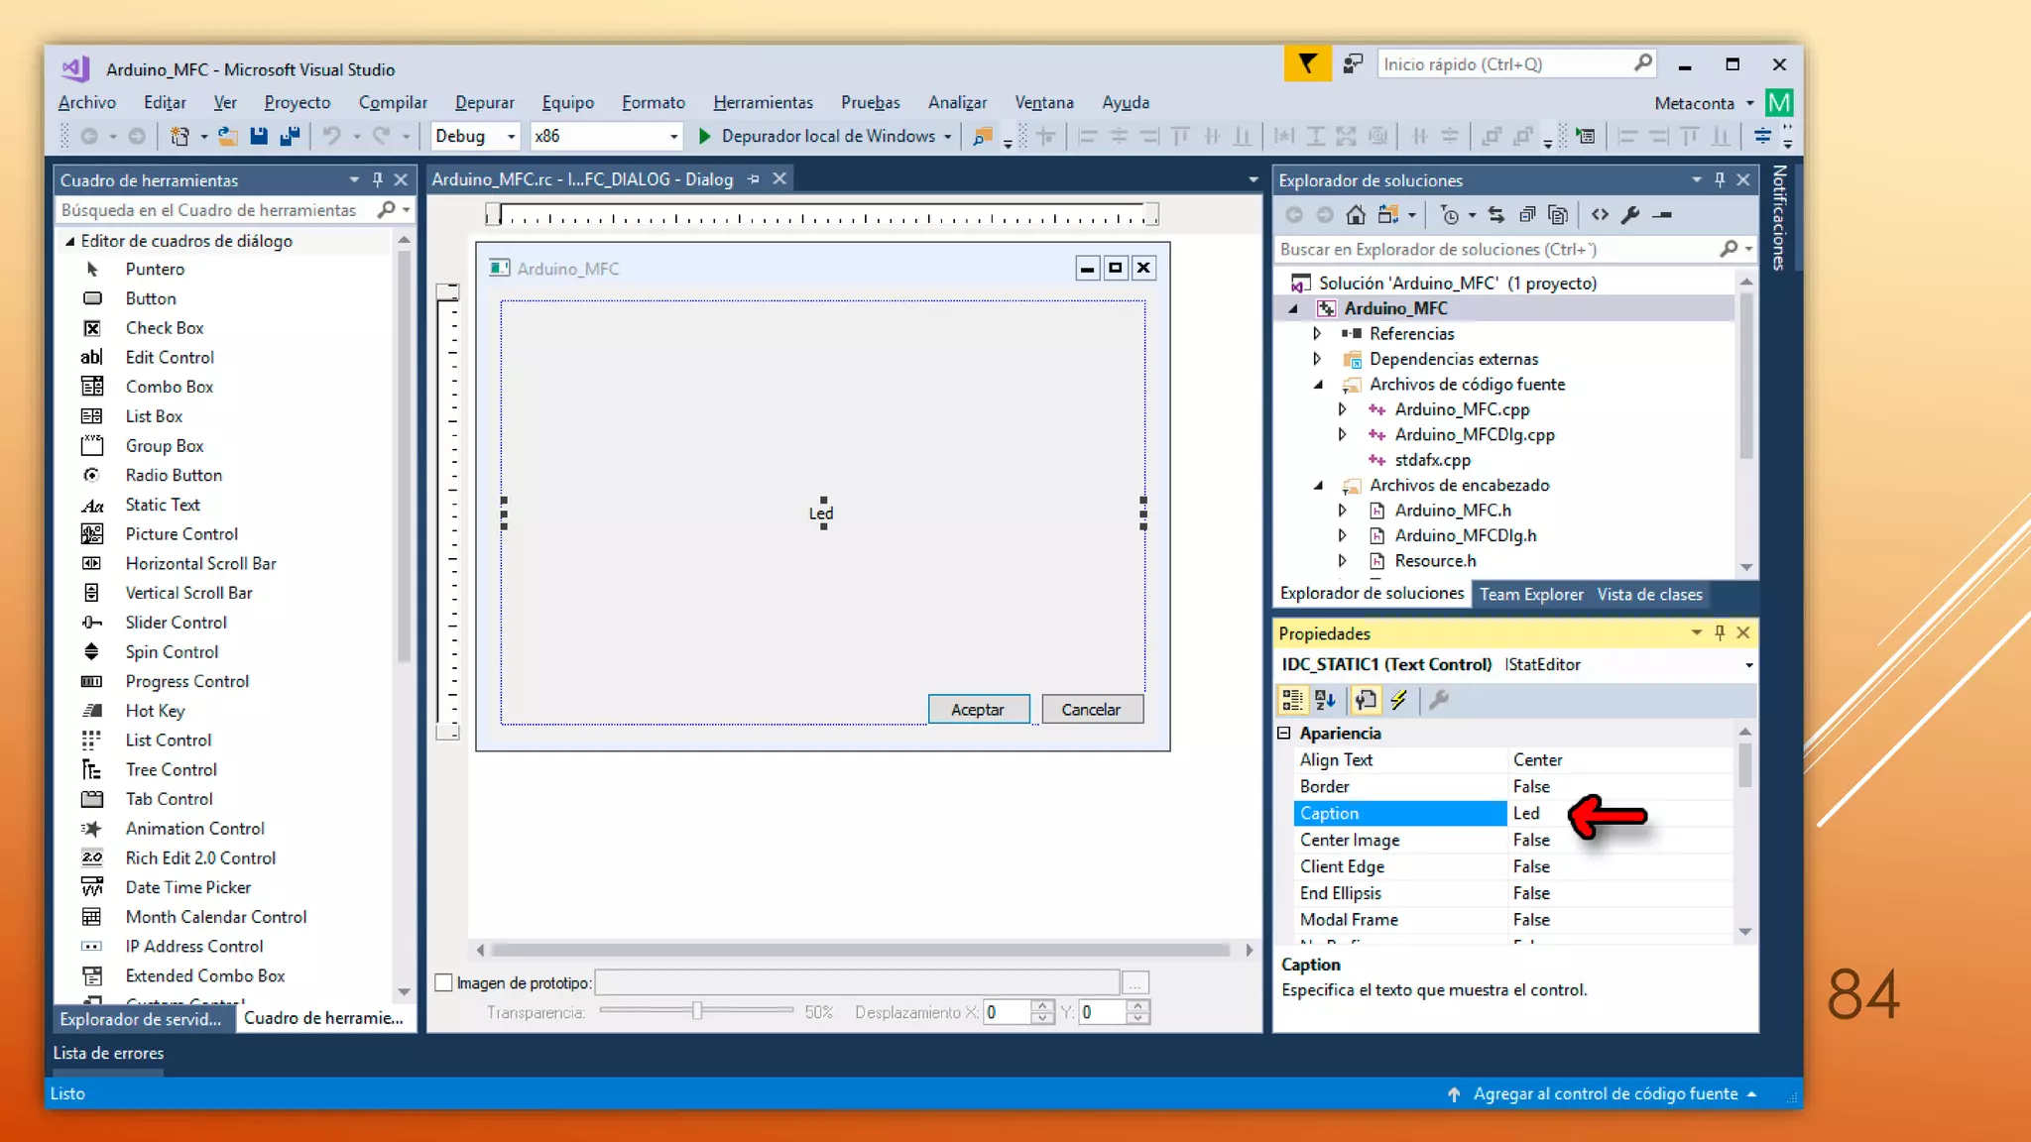This screenshot has width=2031, height=1142.
Task: Choose Group Box from the toolbox
Action: pos(165,446)
